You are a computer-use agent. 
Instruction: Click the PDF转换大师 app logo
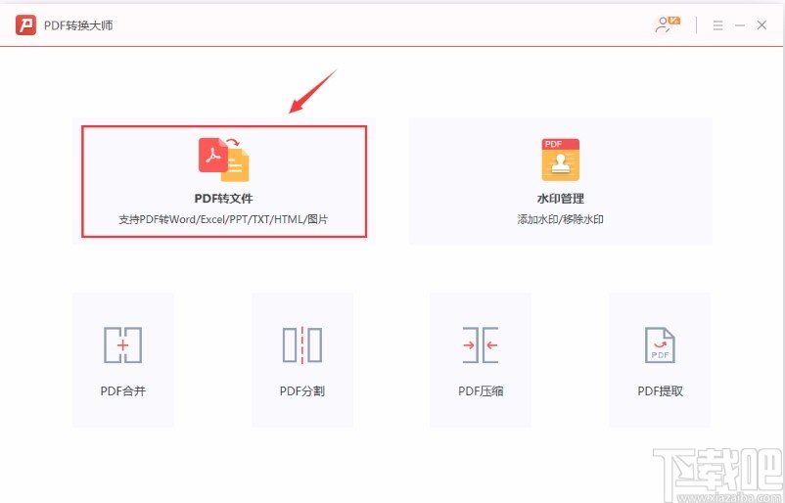pos(25,25)
